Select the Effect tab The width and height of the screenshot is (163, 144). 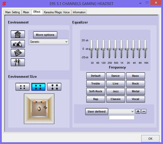click(x=37, y=12)
